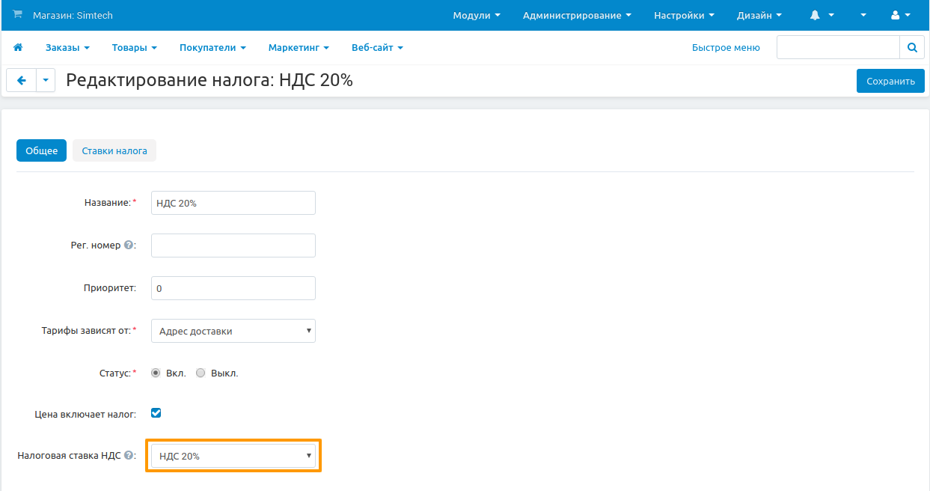This screenshot has height=491, width=930.
Task: Expand the caret next to back arrow
Action: pos(46,81)
